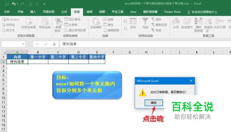This screenshot has height=132, width=231.
Task: Click 清除 filter button
Action: (156, 19)
